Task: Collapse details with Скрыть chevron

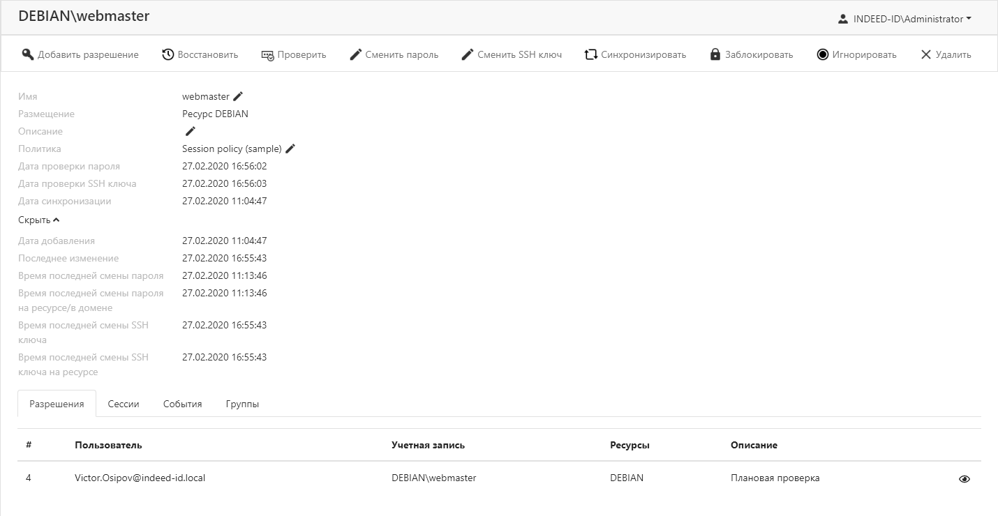Action: (x=39, y=220)
